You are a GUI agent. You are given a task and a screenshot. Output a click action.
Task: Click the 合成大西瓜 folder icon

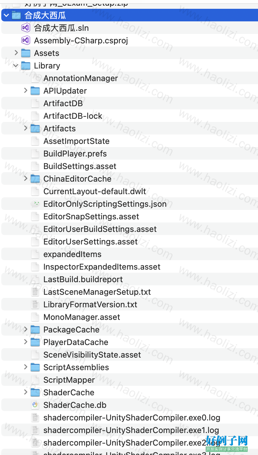[x=16, y=15]
